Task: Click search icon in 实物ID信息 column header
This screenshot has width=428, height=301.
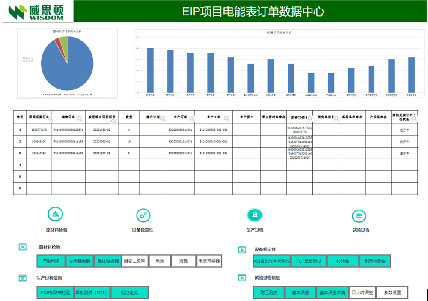Action: click(x=310, y=118)
